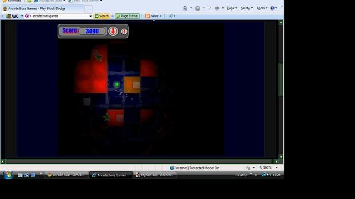
Task: Click the Feeds icon in the command bar
Action: 197,8
